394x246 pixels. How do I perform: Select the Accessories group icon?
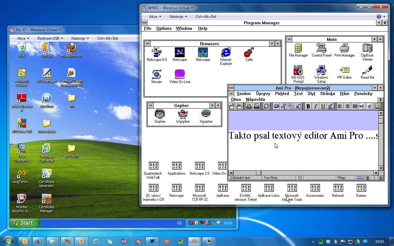pyautogui.click(x=315, y=191)
